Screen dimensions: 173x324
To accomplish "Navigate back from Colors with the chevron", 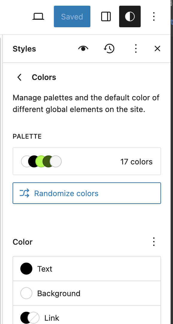I will [x=19, y=77].
